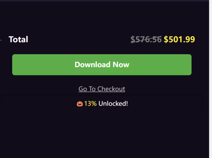Click the word Download on green button
The width and height of the screenshot is (212, 158).
(x=92, y=65)
